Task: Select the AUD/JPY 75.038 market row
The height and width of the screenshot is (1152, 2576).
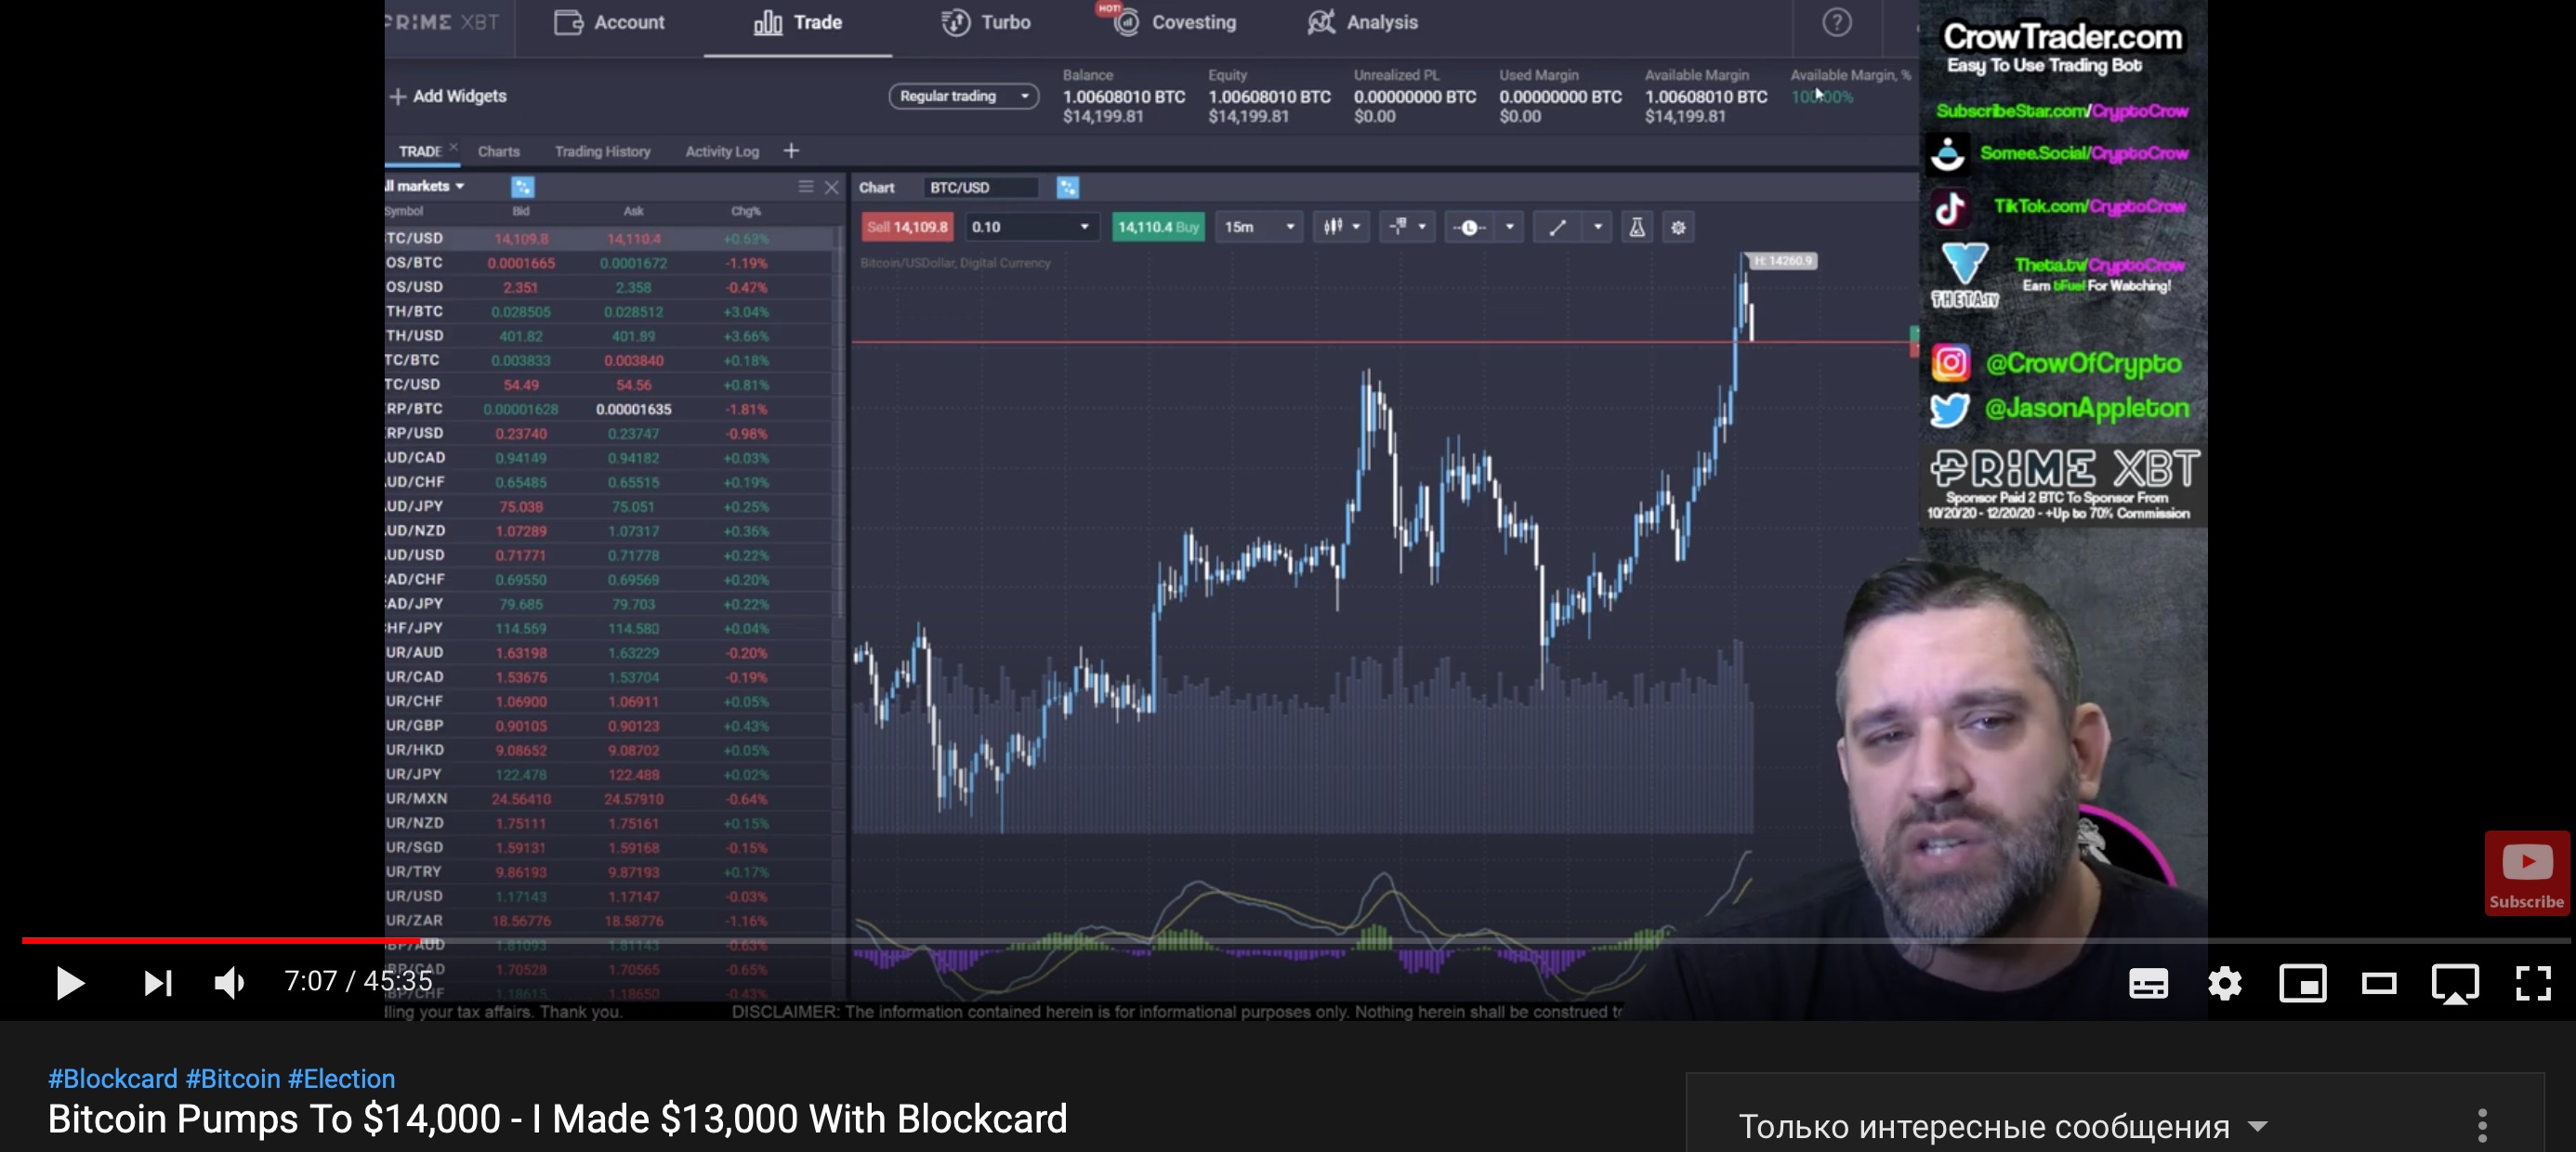Action: pyautogui.click(x=610, y=506)
